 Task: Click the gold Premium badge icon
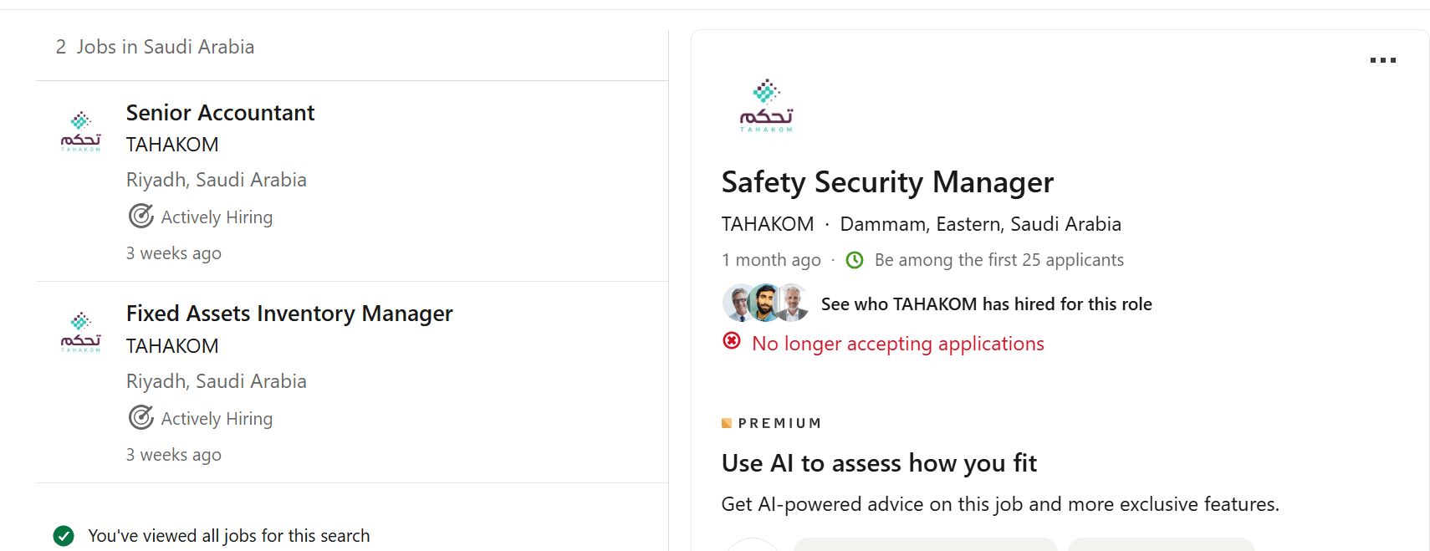[x=727, y=423]
